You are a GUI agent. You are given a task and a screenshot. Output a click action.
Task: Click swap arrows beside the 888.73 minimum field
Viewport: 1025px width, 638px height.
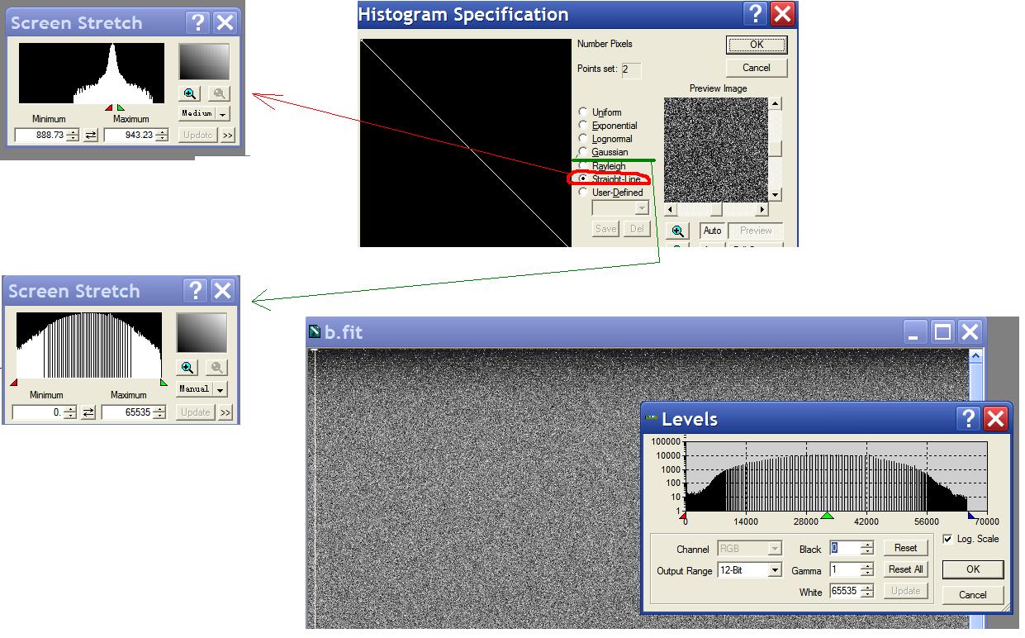[x=91, y=136]
